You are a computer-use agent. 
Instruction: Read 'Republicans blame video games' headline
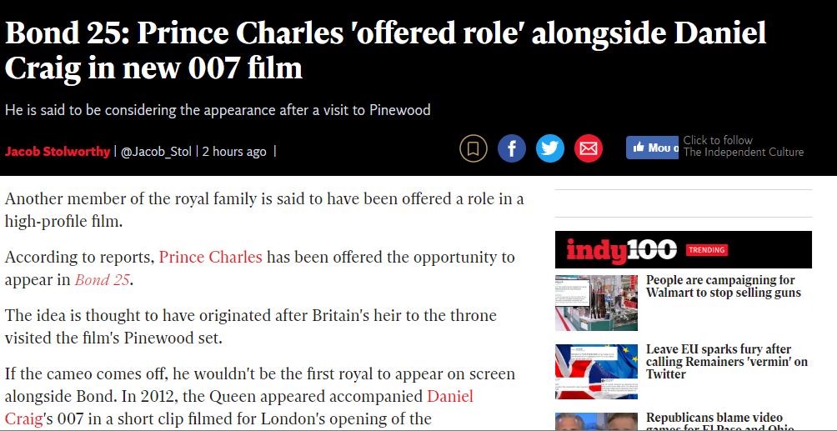tap(714, 419)
